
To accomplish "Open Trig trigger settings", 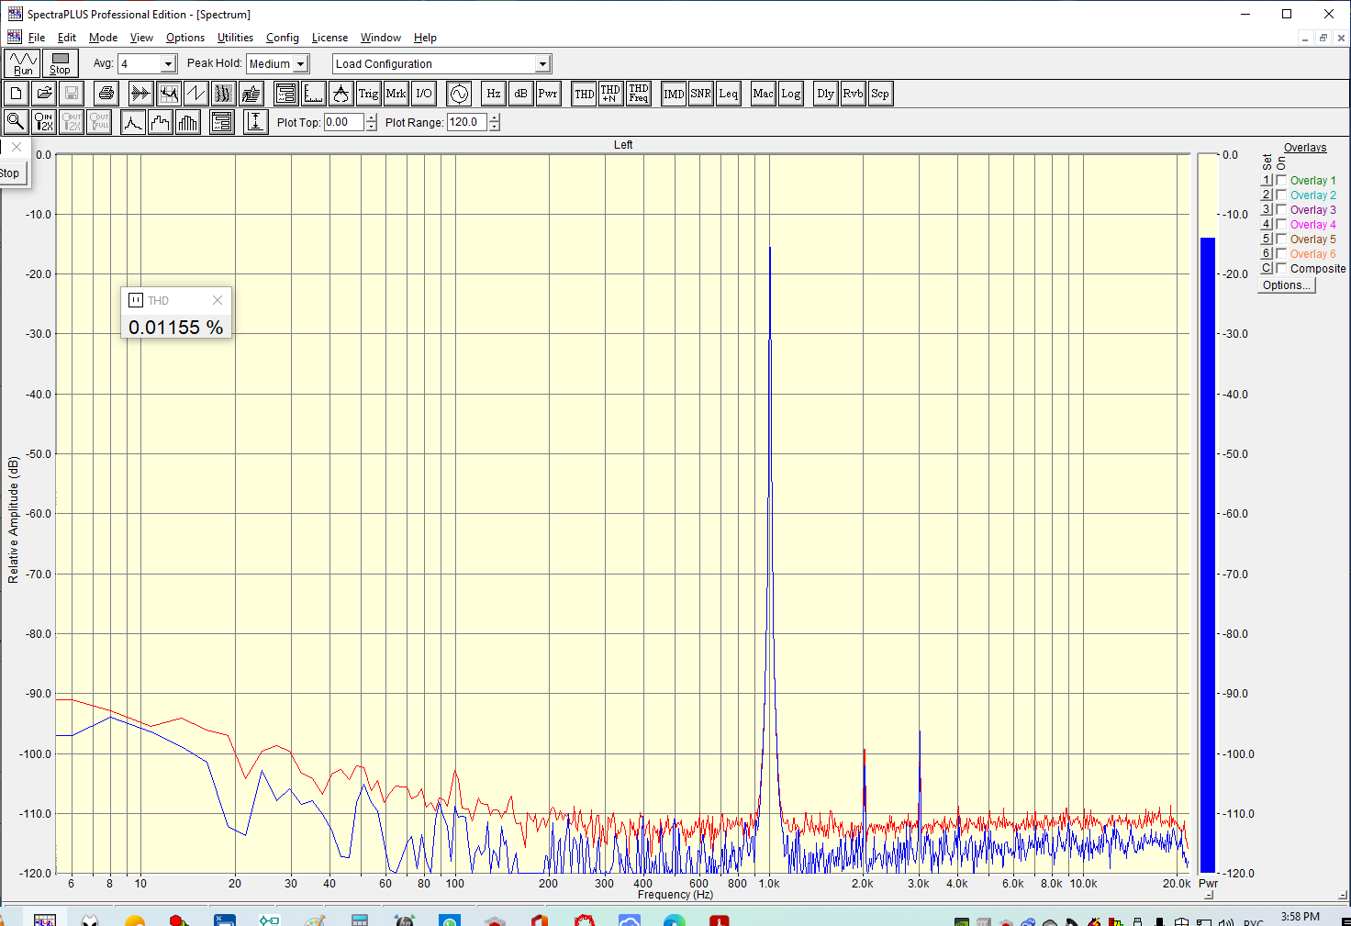I will (368, 94).
